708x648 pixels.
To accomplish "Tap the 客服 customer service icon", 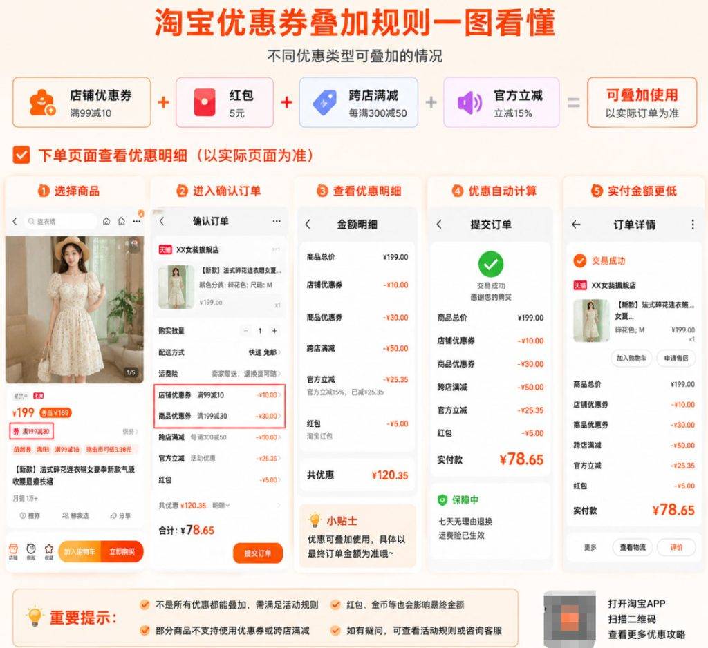I will [30, 551].
